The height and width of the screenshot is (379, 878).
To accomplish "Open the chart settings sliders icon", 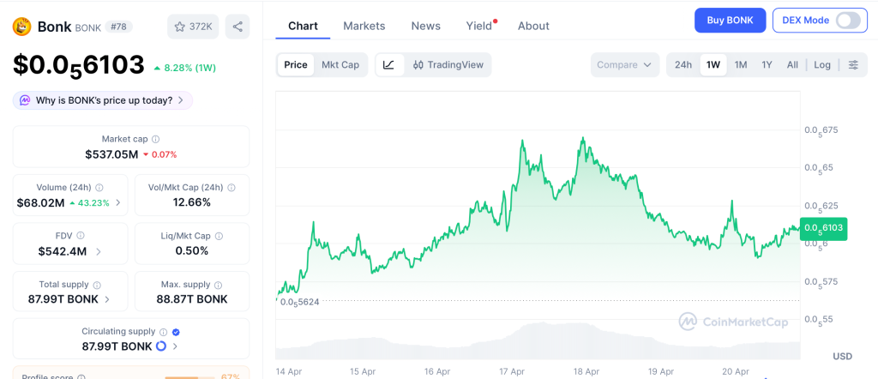I will [x=852, y=65].
